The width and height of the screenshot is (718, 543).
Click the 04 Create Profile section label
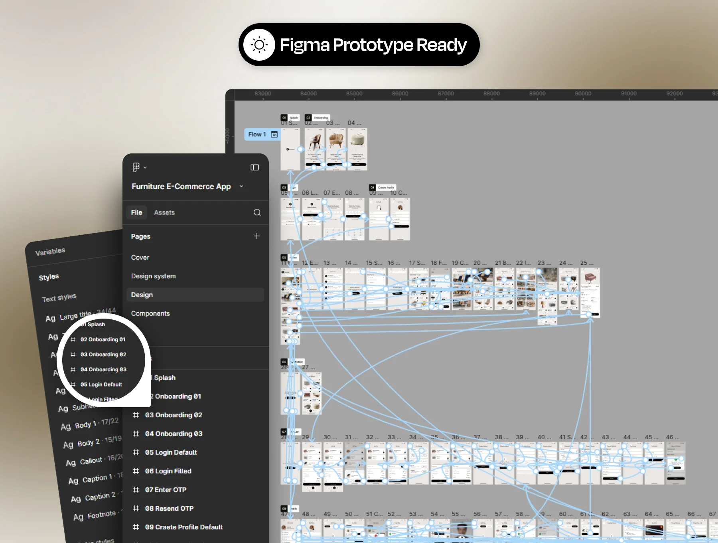click(x=383, y=187)
